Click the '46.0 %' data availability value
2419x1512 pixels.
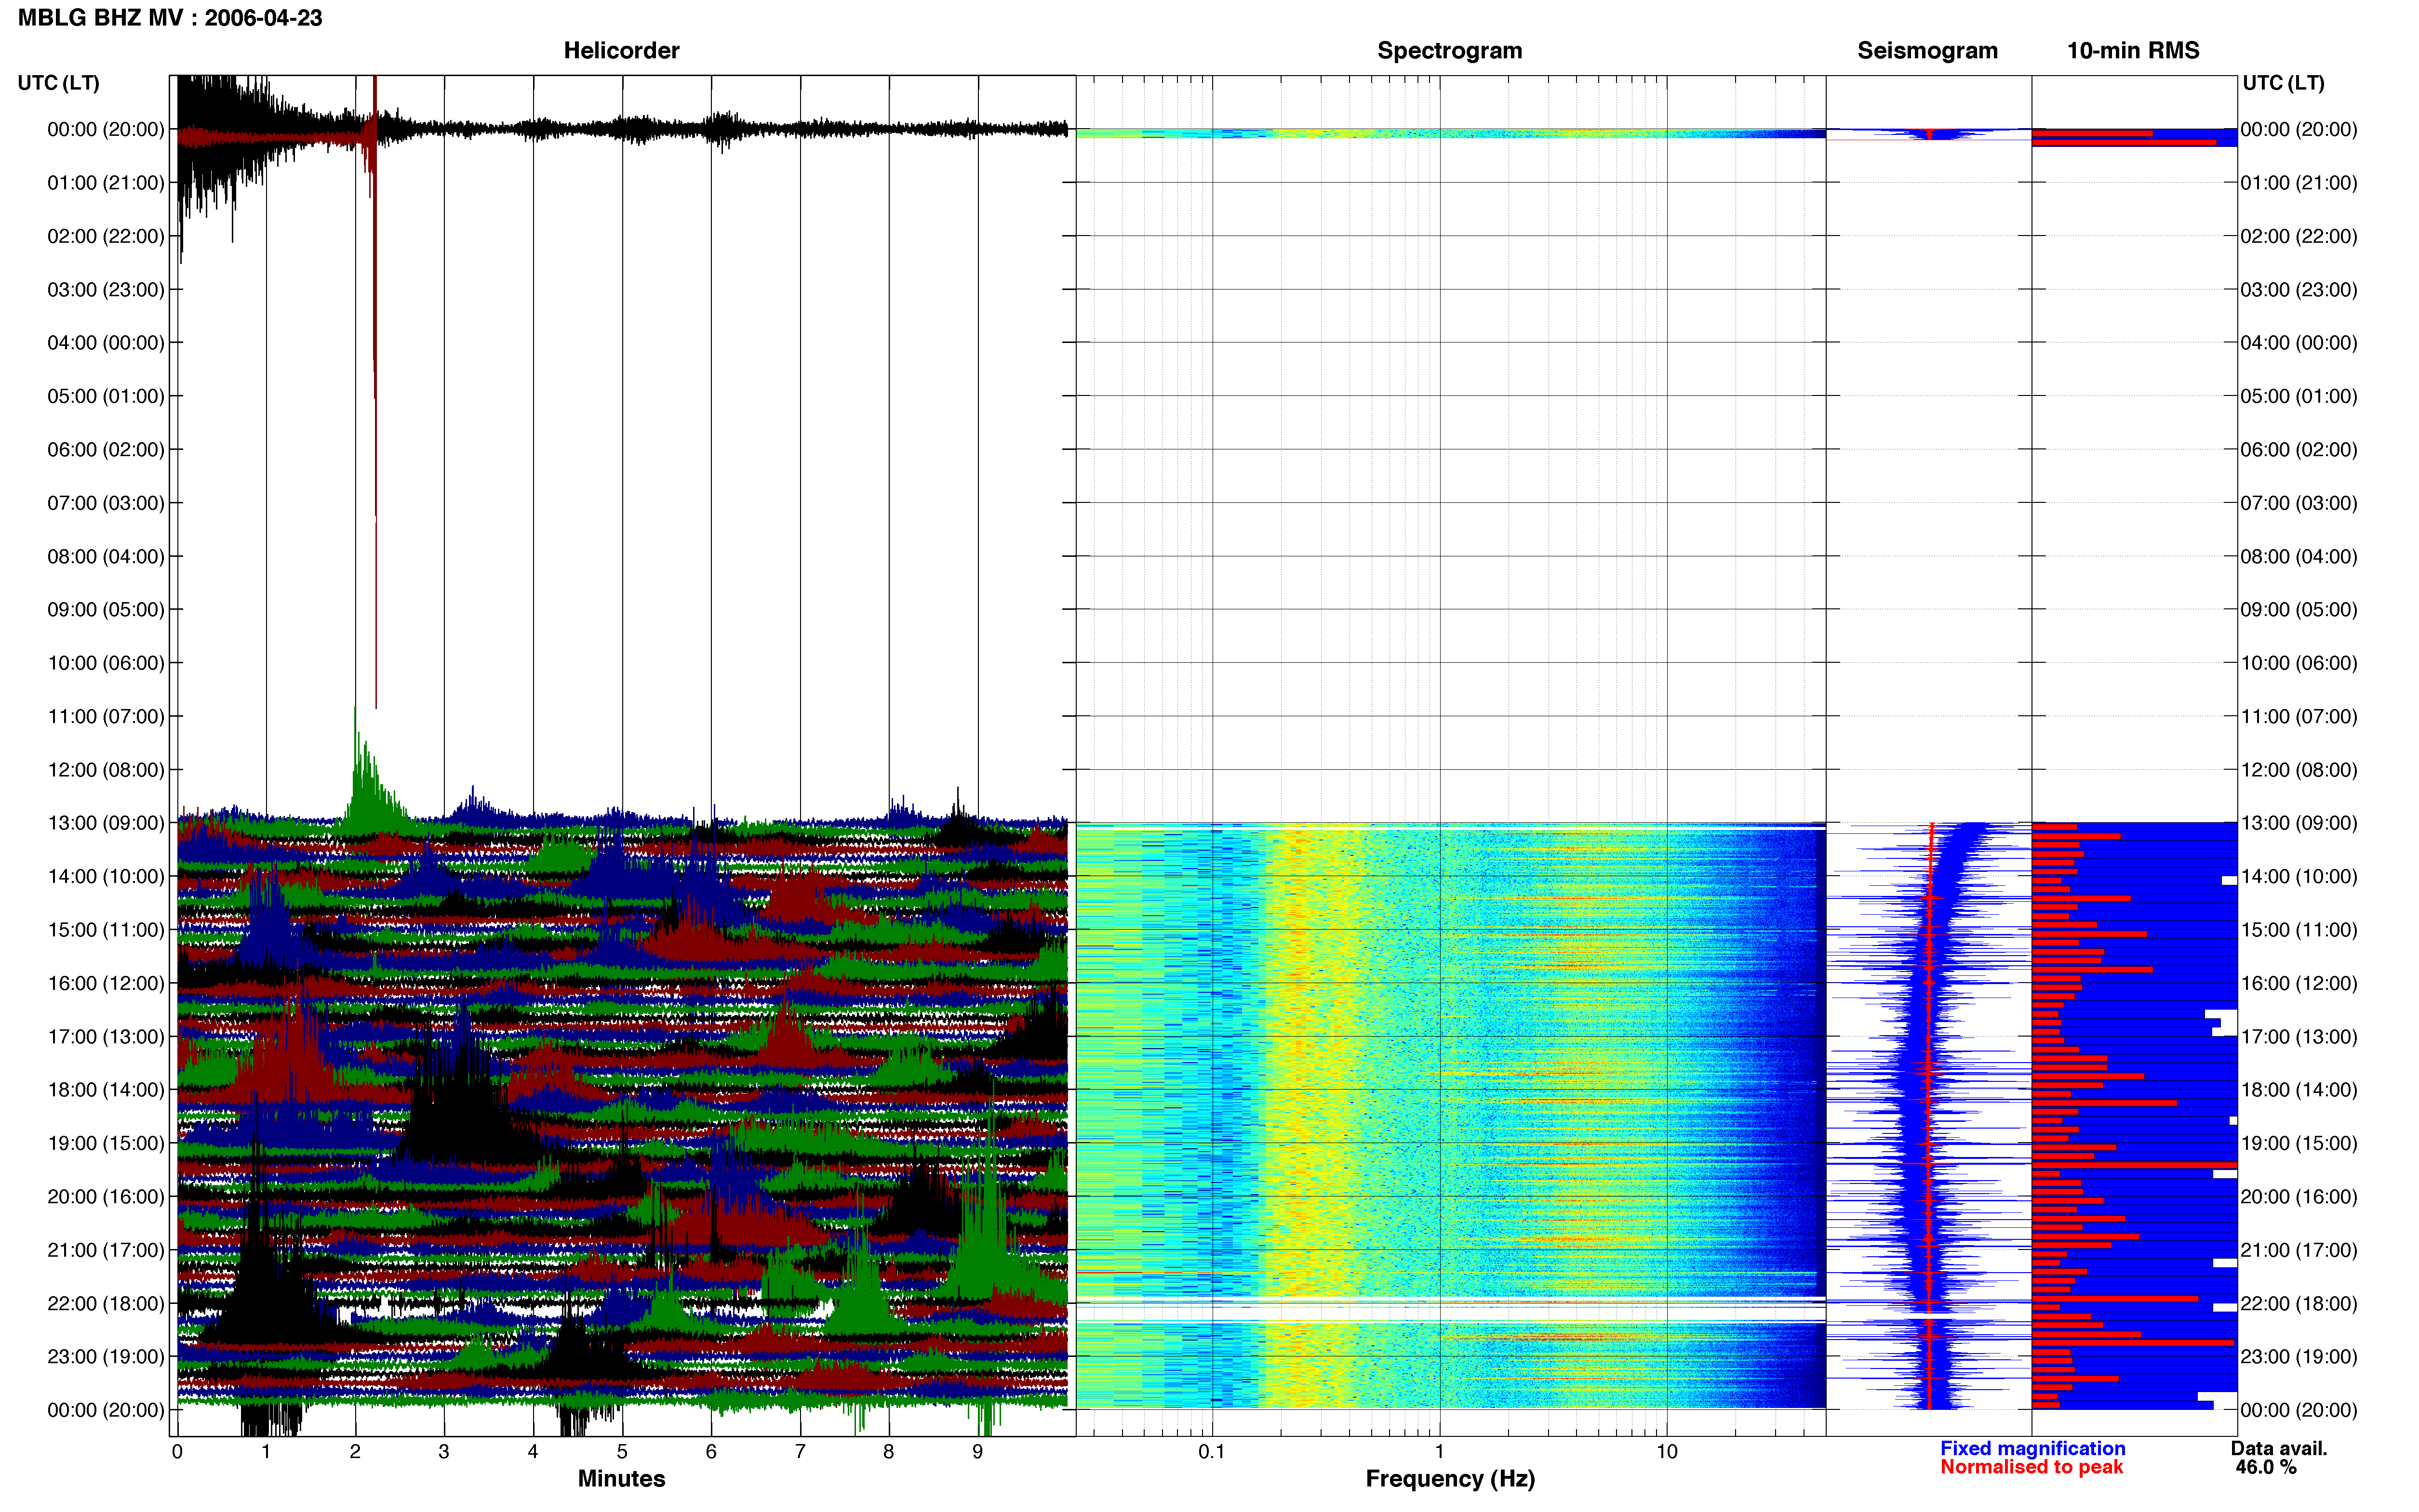(2266, 1467)
